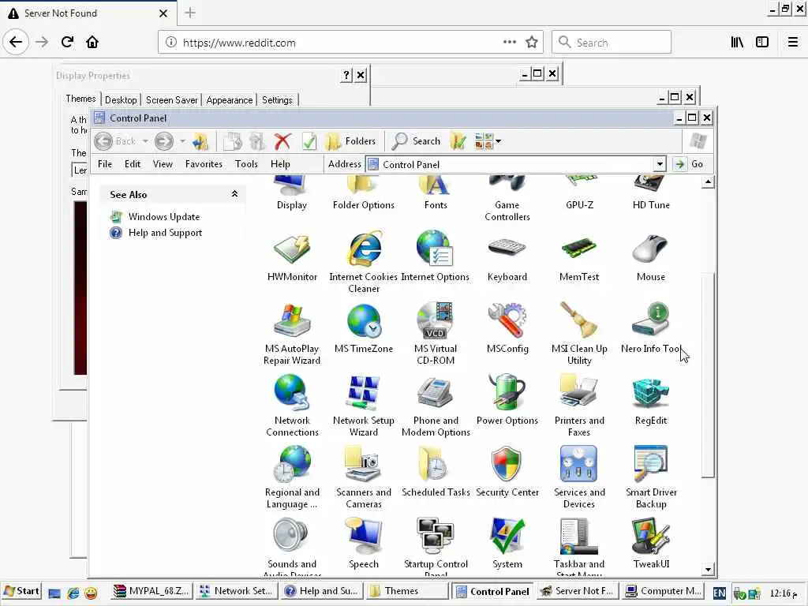The height and width of the screenshot is (606, 808).
Task: Open the System properties icon
Action: pyautogui.click(x=507, y=544)
